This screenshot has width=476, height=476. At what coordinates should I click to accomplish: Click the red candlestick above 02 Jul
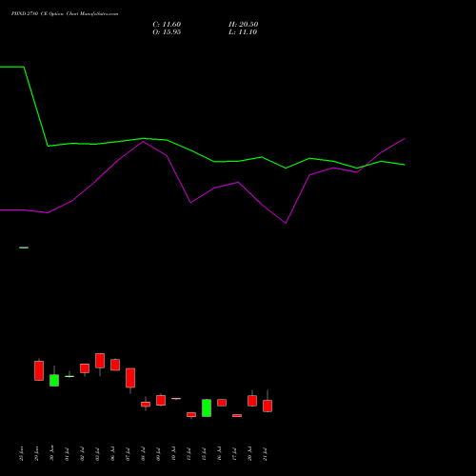(85, 368)
